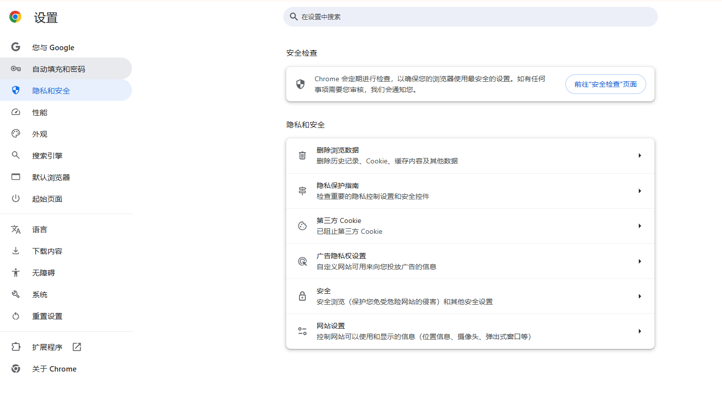Image resolution: width=722 pixels, height=405 pixels.
Task: Open 关于 Chrome page
Action: click(x=66, y=369)
